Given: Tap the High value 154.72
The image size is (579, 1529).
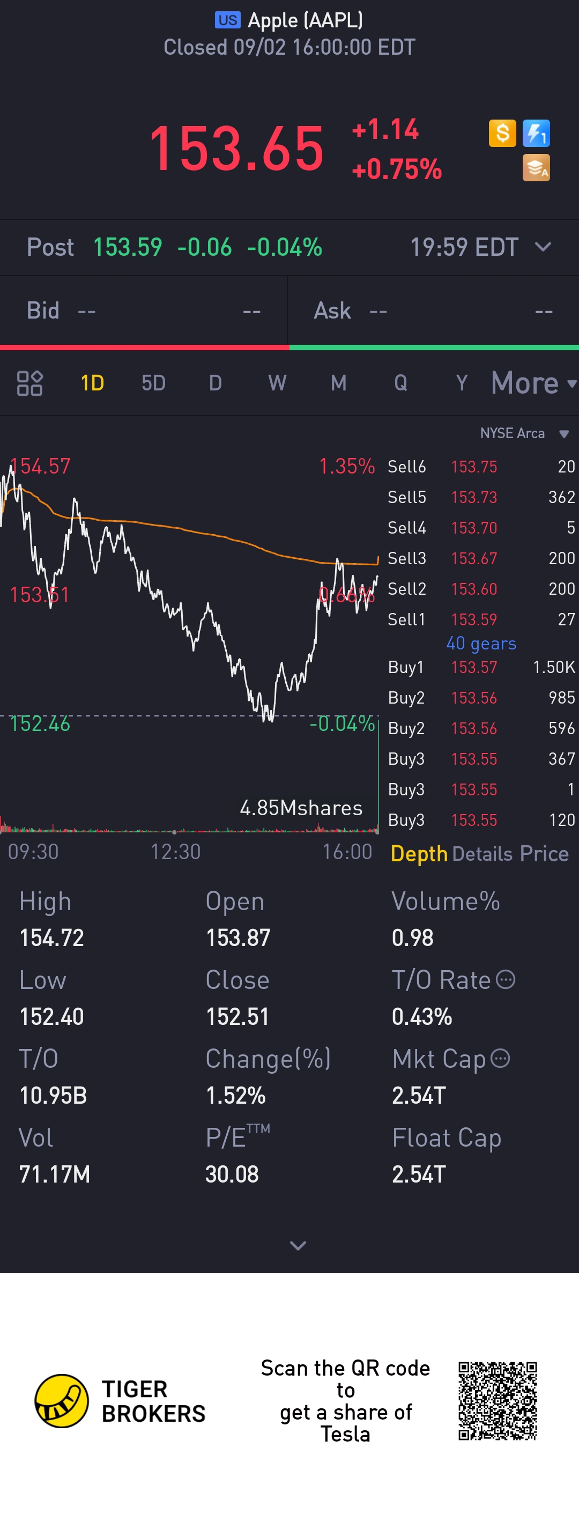Looking at the screenshot, I should 51,938.
